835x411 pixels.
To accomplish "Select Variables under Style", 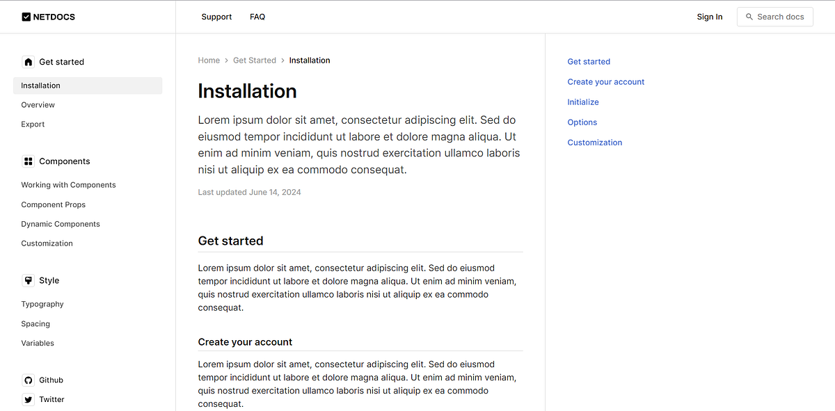I will (x=38, y=342).
